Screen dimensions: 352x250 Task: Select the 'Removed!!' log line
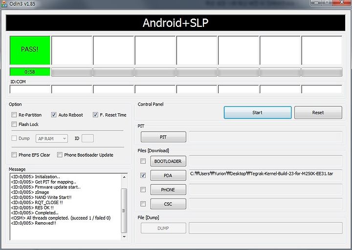[34, 223]
